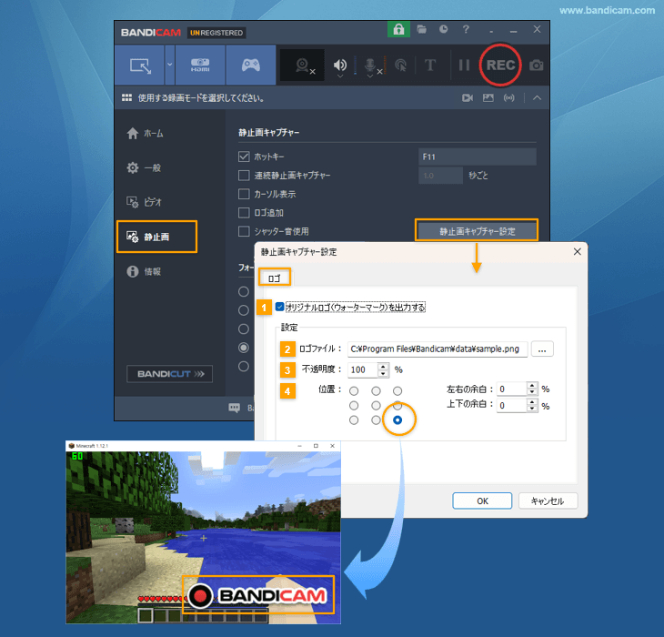Toggle オリジナルロゴを出力する checkbox

click(x=280, y=307)
